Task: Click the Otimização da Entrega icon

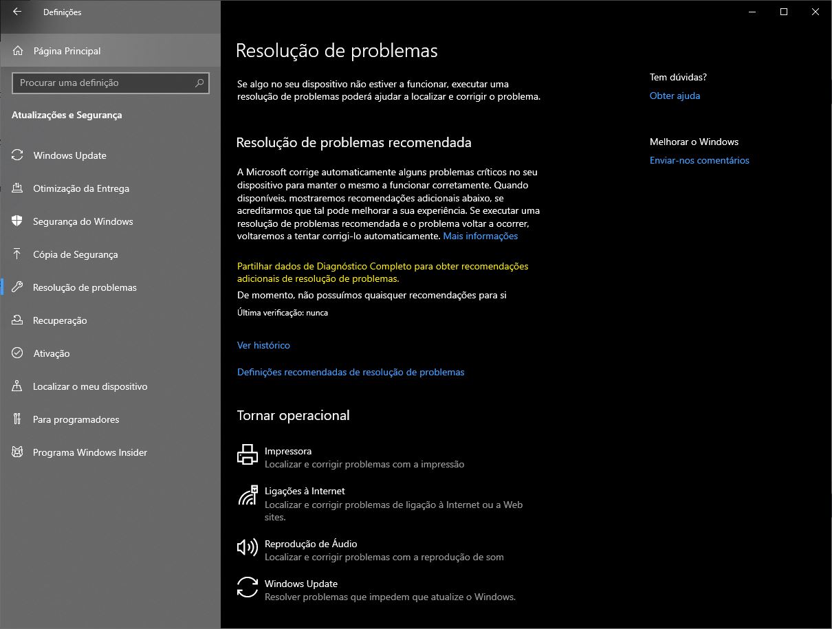Action: (x=17, y=188)
